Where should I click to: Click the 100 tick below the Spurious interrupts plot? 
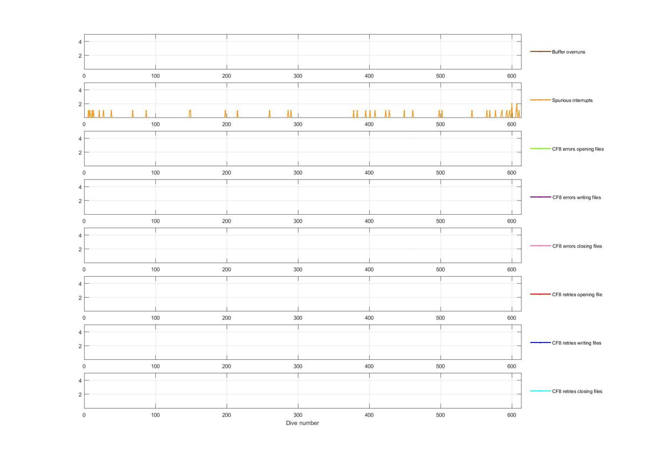coord(155,125)
